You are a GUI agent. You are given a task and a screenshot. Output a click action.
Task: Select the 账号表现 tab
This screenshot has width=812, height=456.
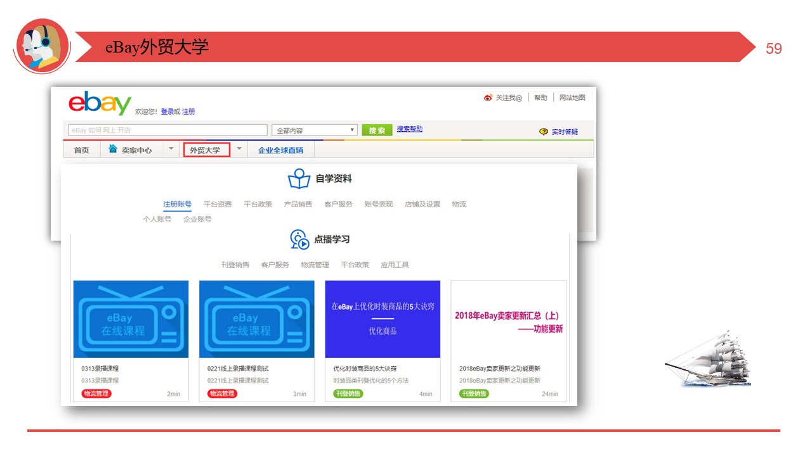379,204
